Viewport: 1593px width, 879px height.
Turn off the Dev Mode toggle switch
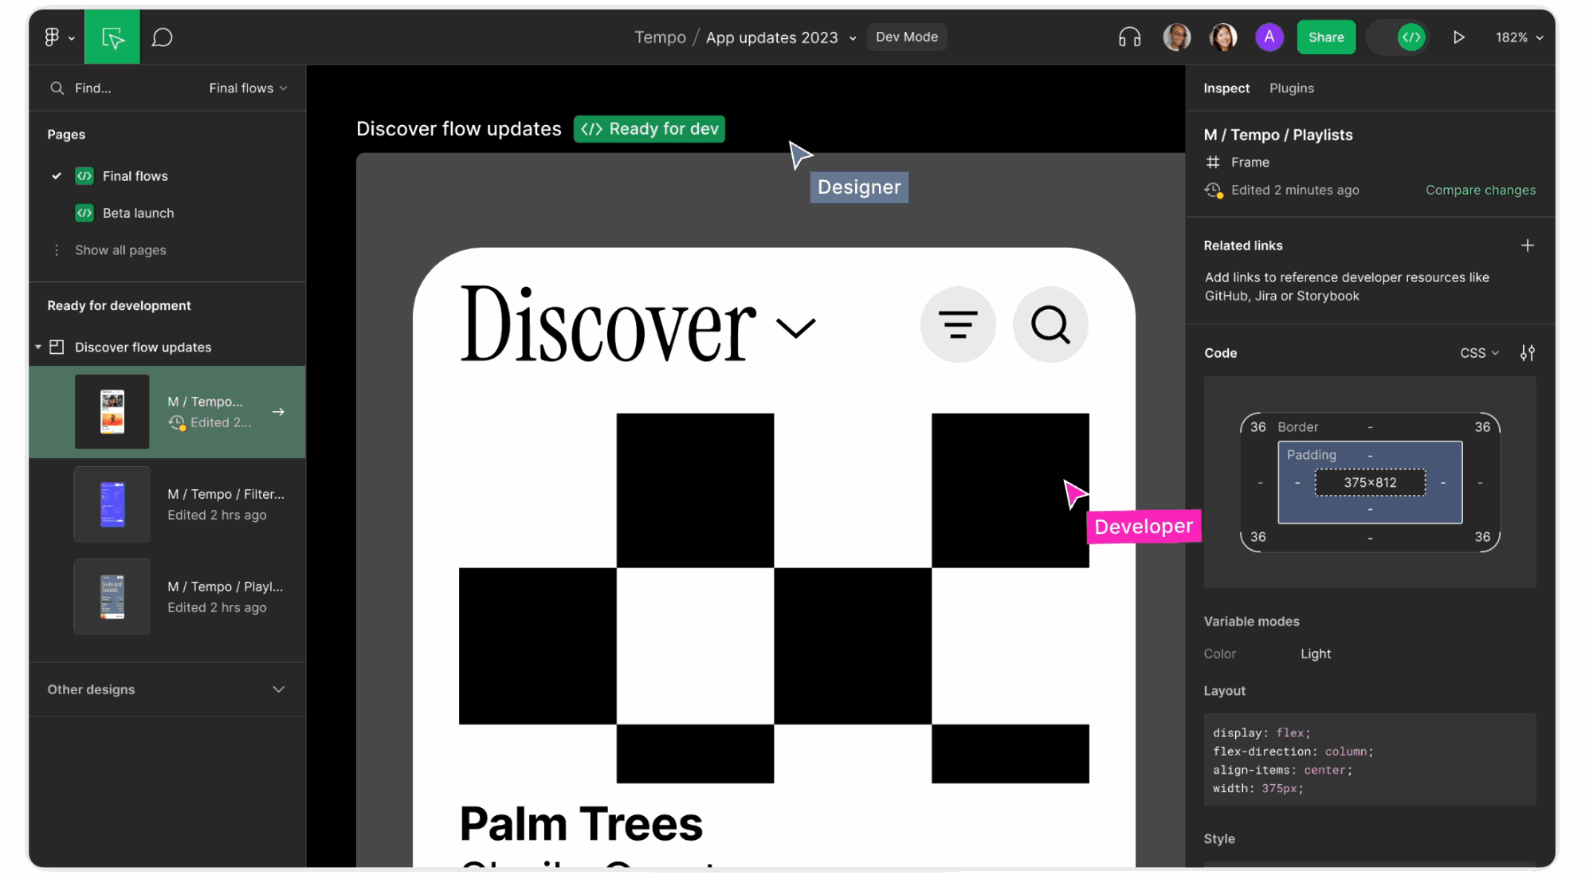coord(1399,37)
